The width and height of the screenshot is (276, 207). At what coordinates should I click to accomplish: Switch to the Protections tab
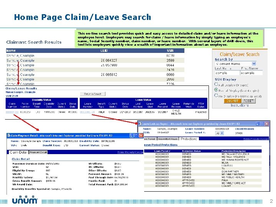[189, 139]
